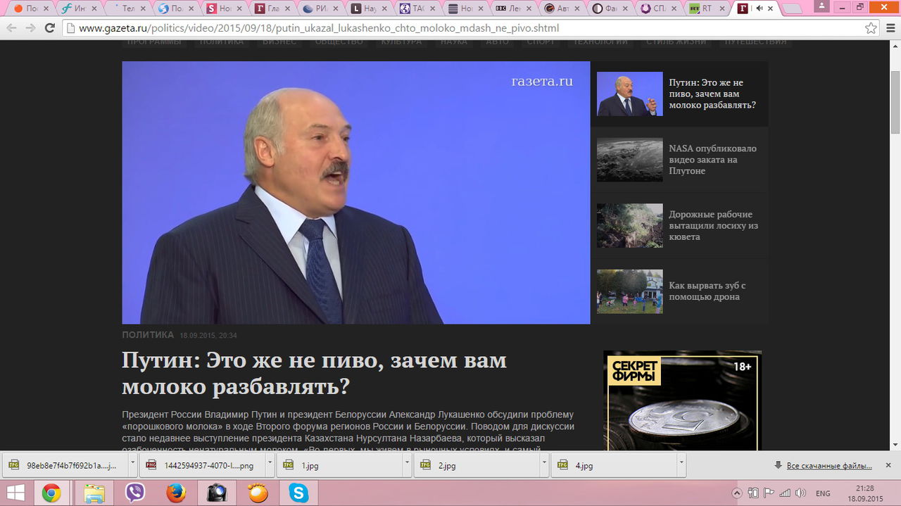The image size is (901, 506).
Task: Close the downloads bar
Action: pyautogui.click(x=888, y=466)
